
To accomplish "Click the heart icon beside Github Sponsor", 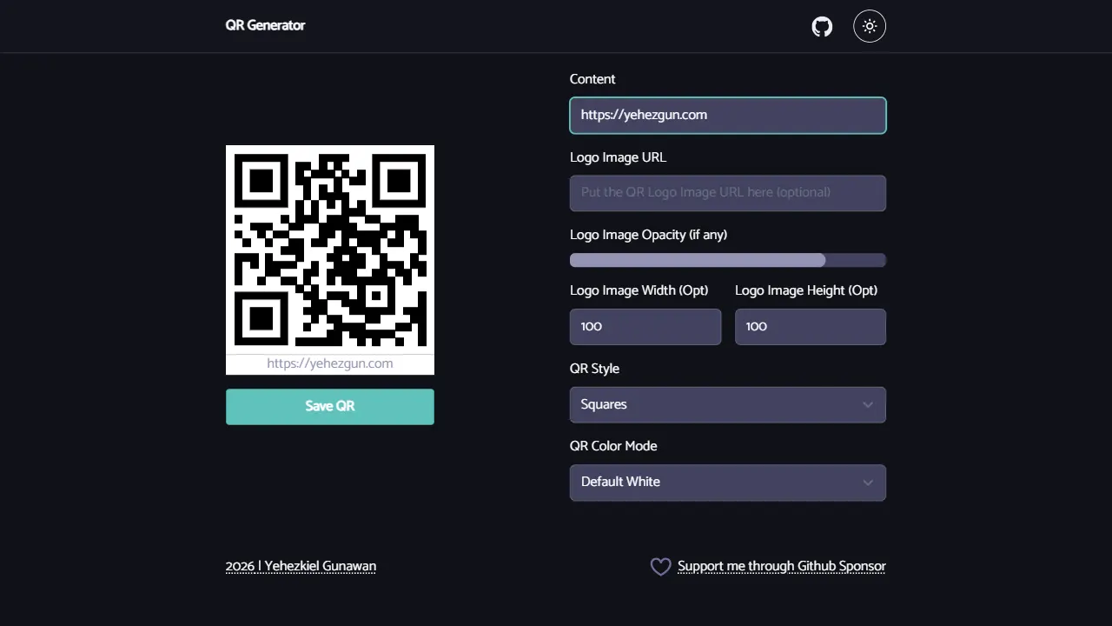I will click(660, 567).
